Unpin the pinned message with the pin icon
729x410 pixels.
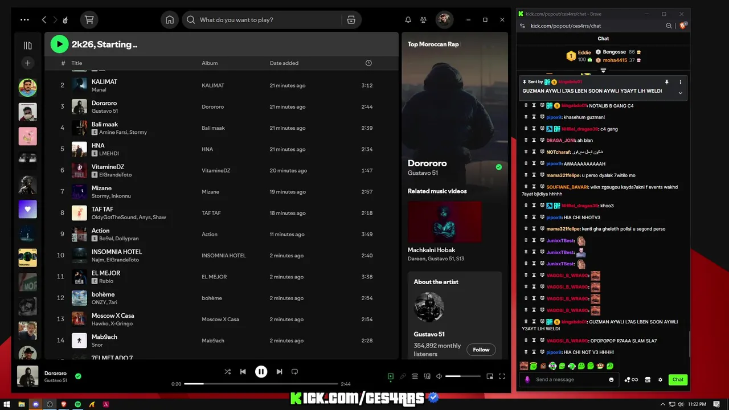click(666, 82)
